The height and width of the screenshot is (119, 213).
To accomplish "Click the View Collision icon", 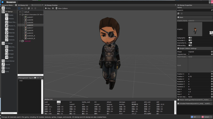I will (x=56, y=8).
